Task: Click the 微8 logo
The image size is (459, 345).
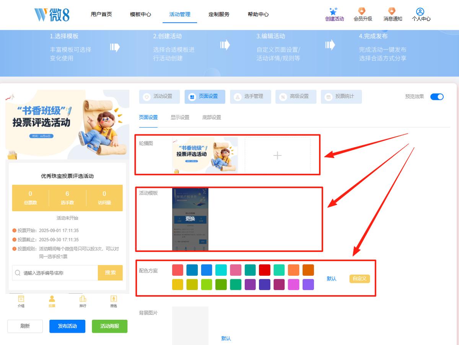Action: click(x=52, y=15)
